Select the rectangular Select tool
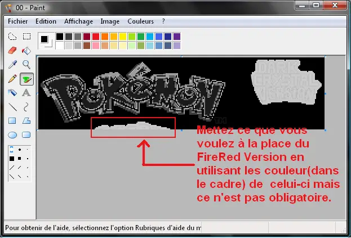This screenshot has height=238, width=351. (26, 37)
